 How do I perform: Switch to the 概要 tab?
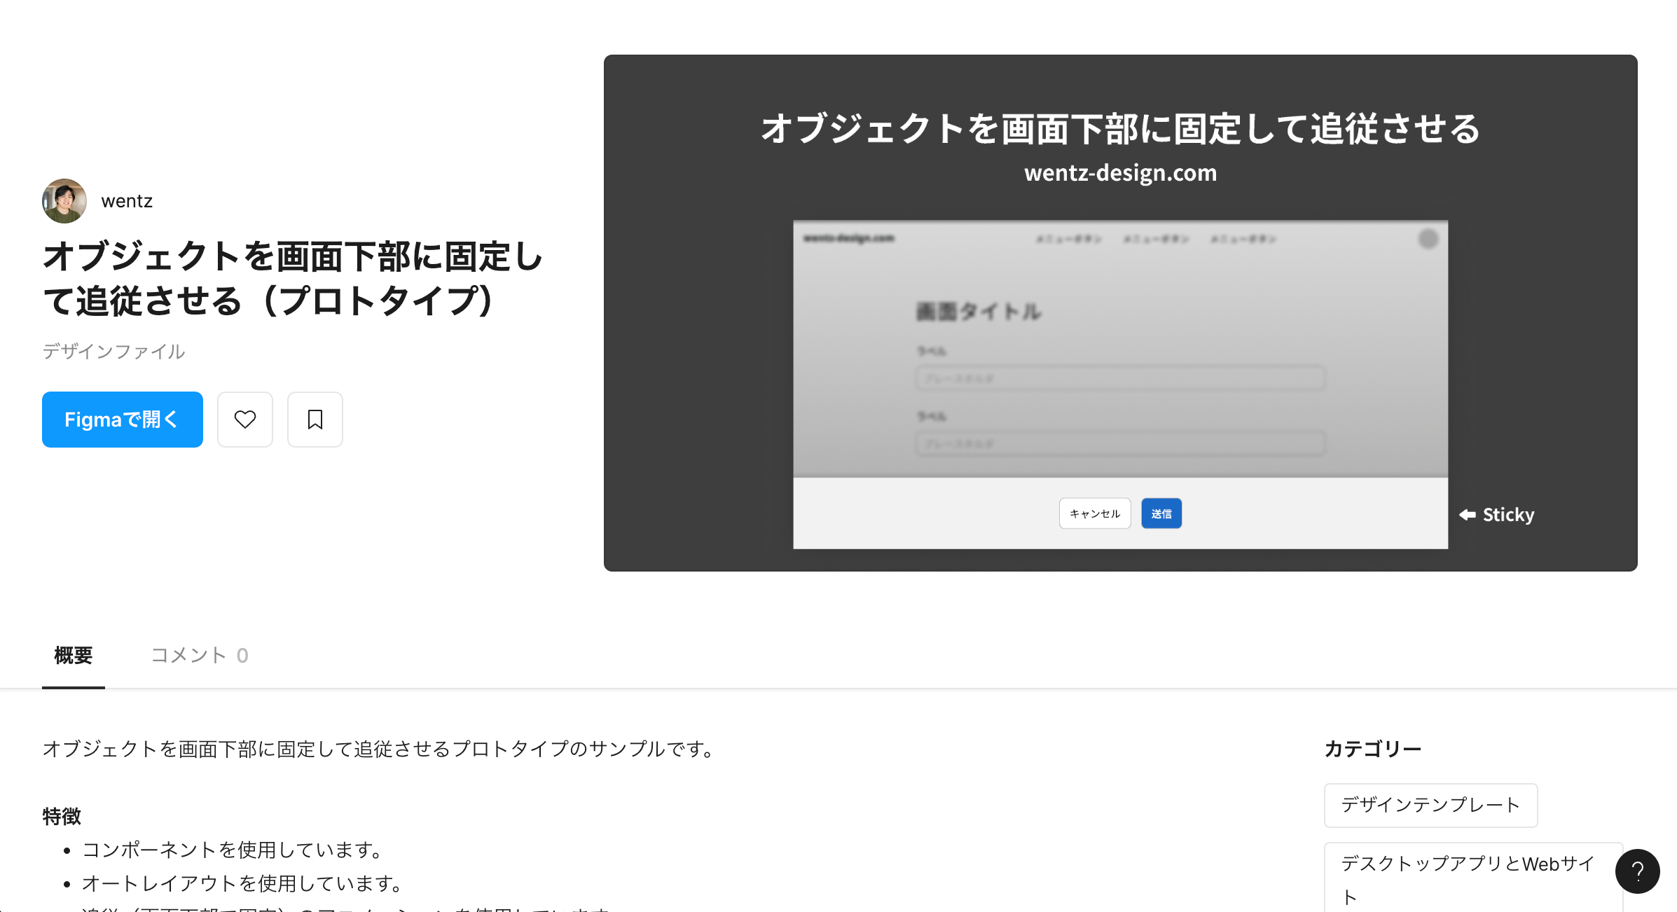click(74, 655)
